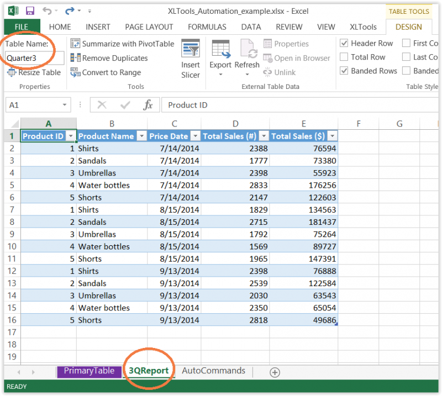Click the Insert Function fx button
Viewport: 442px width, 396px height.
(148, 105)
